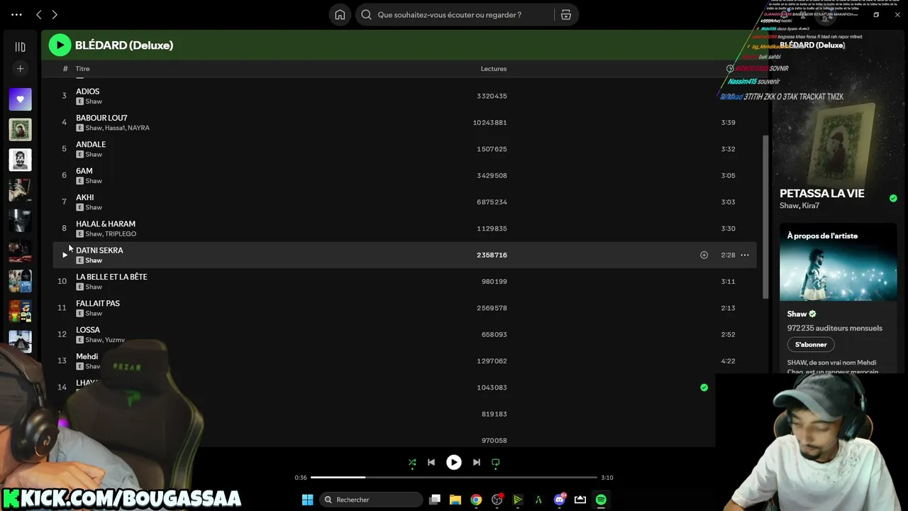Open Google Chrome from taskbar
This screenshot has width=908, height=511.
[476, 500]
